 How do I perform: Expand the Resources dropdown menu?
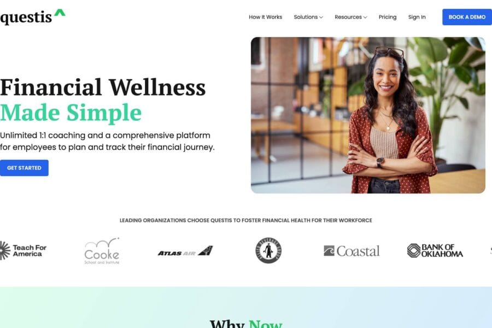351,17
